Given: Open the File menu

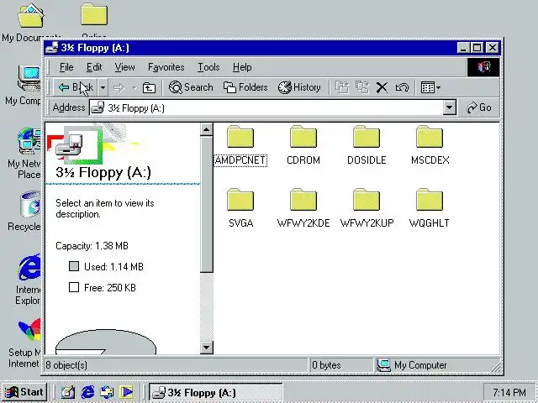Looking at the screenshot, I should pos(66,67).
